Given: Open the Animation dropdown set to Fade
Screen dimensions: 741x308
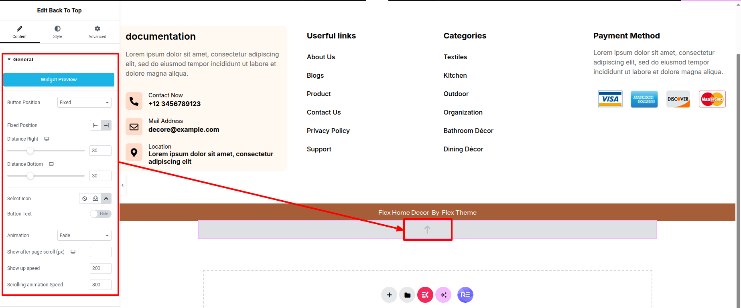Looking at the screenshot, I should coord(84,236).
